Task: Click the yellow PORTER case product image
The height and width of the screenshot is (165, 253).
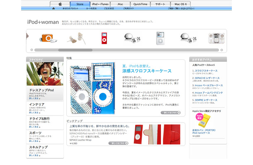Action: pos(204,121)
